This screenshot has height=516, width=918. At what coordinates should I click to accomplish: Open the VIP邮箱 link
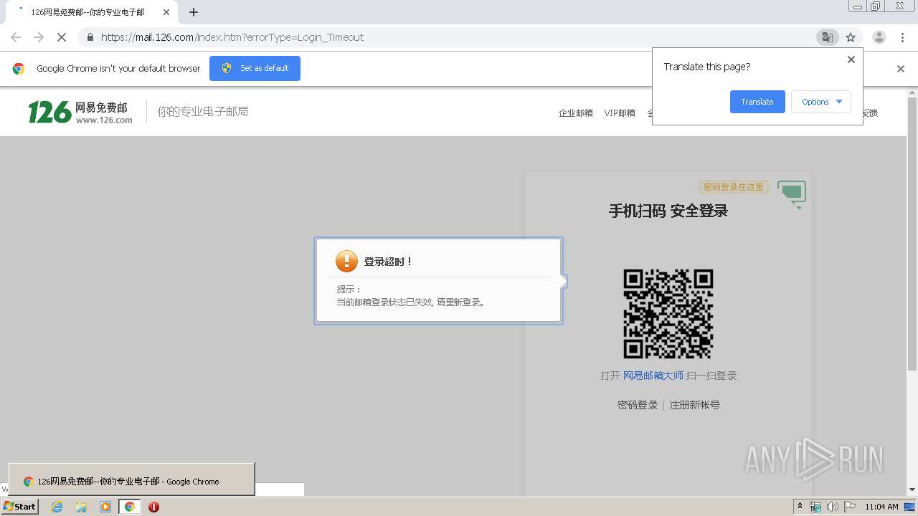click(x=620, y=113)
